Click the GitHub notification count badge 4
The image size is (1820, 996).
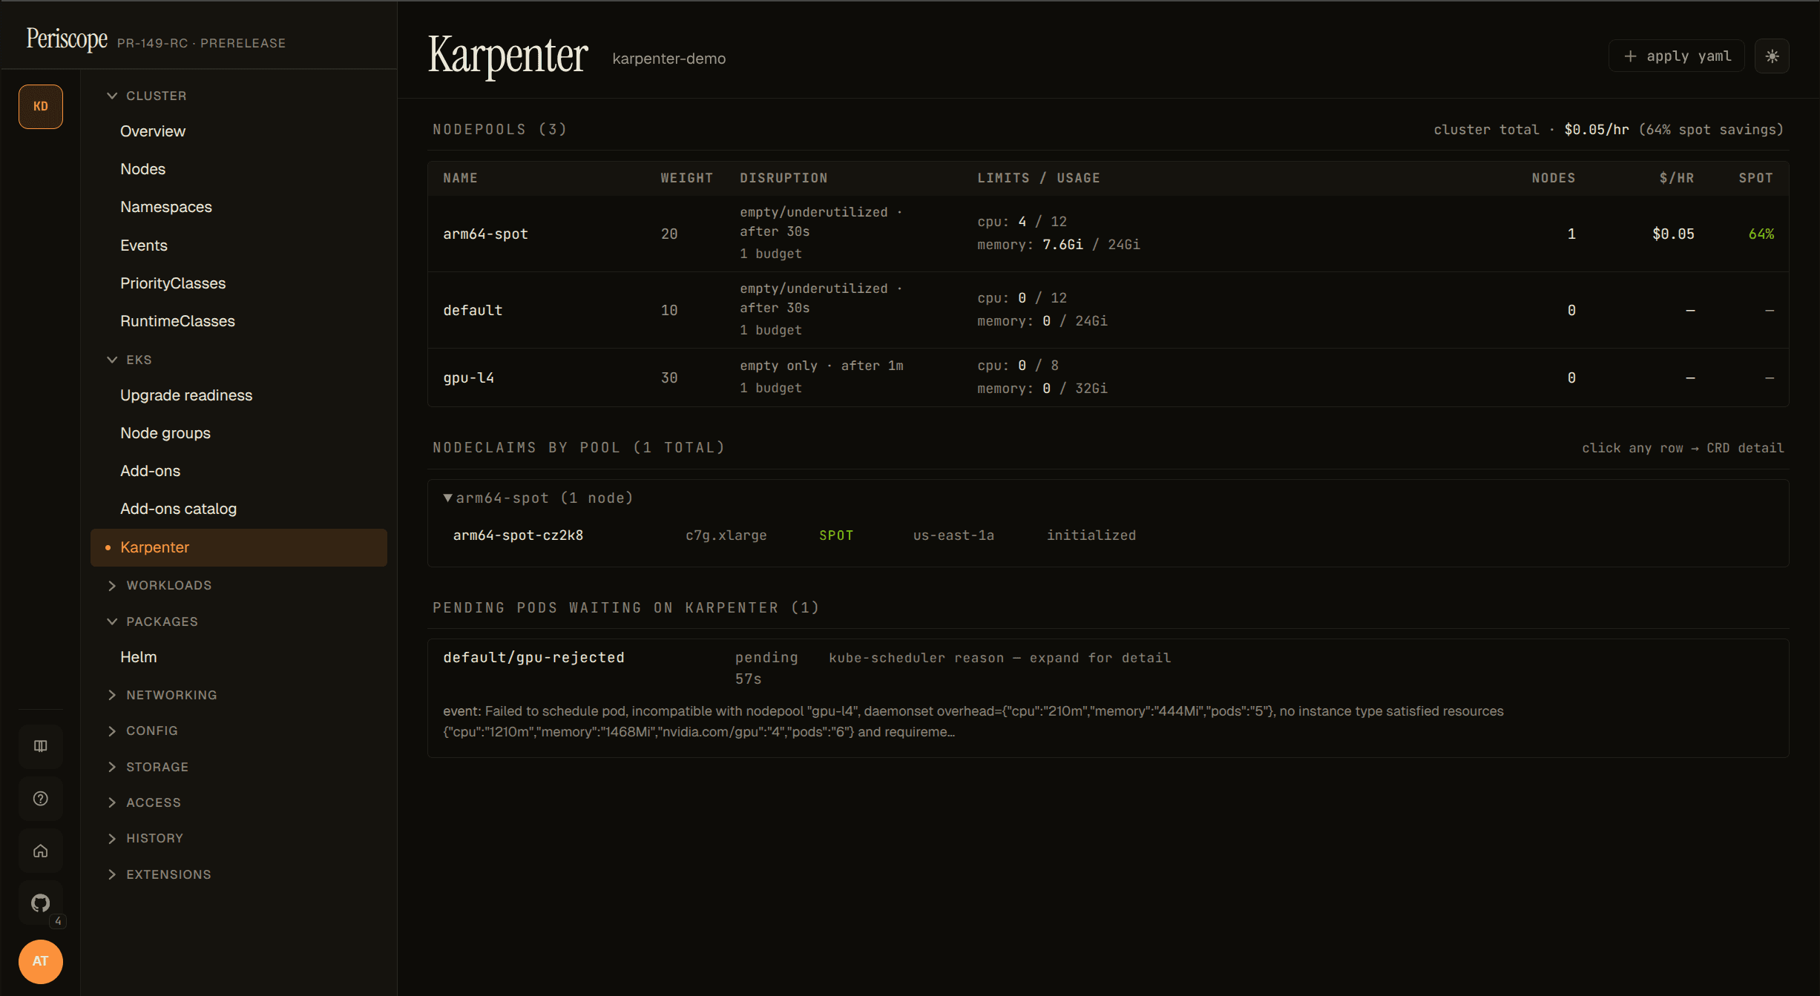pyautogui.click(x=58, y=921)
